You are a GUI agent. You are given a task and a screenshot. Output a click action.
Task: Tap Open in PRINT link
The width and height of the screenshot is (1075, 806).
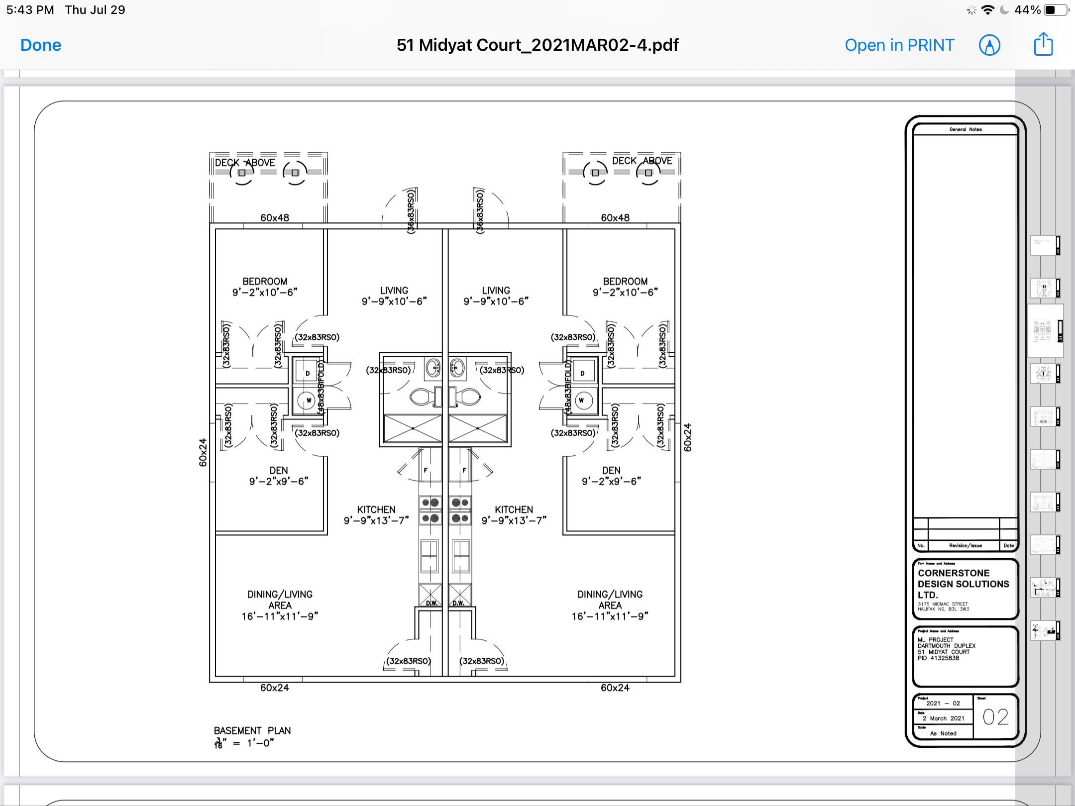[899, 45]
